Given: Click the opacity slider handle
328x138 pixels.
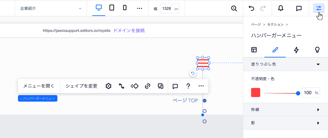Looking at the screenshot, I should [x=298, y=93].
